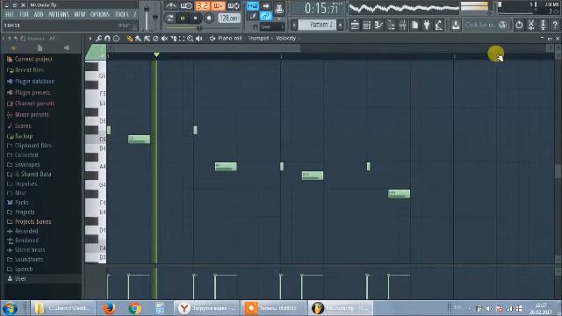Image resolution: width=562 pixels, height=316 pixels.
Task: Stop playback with the stop button
Action: (195, 18)
